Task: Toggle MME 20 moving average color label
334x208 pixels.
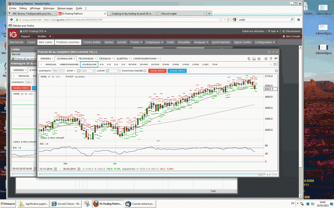Action: point(49,77)
